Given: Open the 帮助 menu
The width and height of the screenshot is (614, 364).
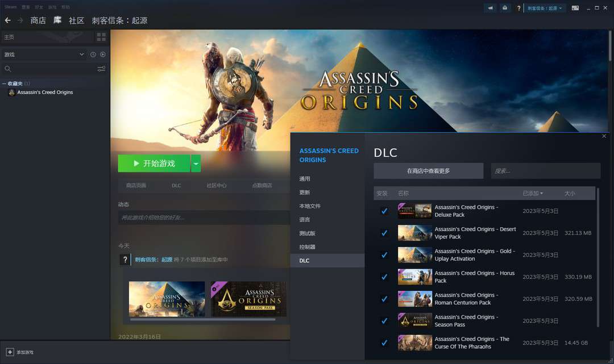Looking at the screenshot, I should 66,7.
